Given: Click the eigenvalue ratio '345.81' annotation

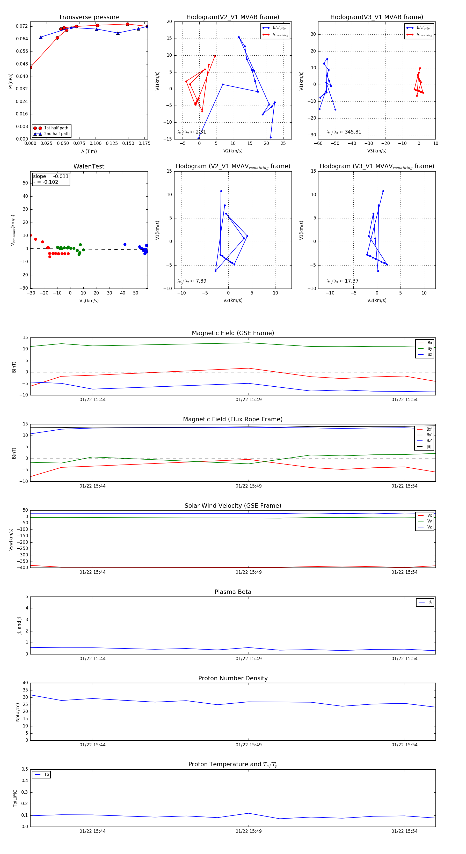Looking at the screenshot, I should 344,132.
